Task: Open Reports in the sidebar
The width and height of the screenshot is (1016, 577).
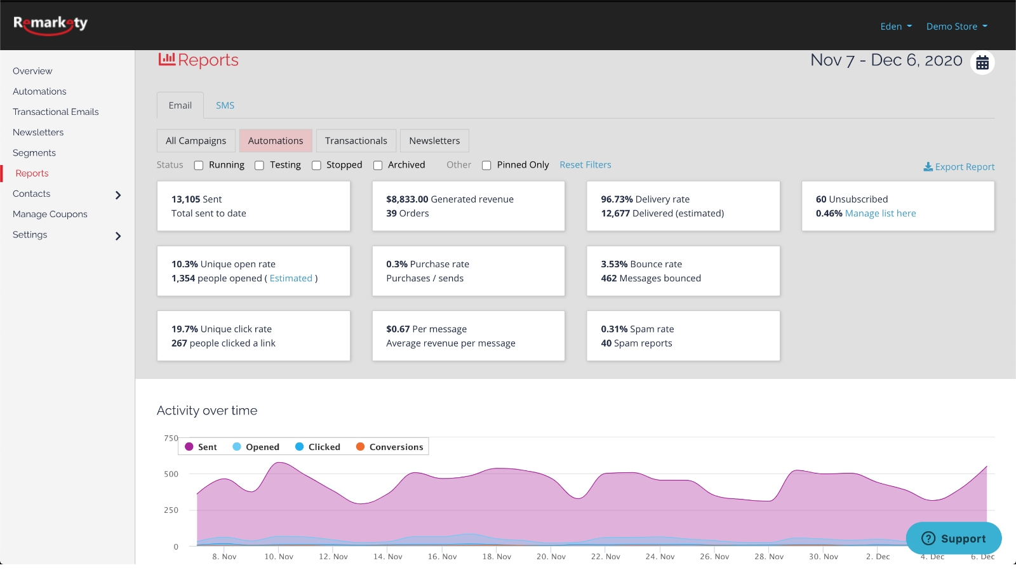Action: pos(32,173)
